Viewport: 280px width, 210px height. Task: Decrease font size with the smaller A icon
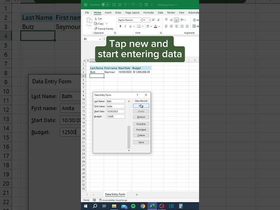pyautogui.click(x=158, y=20)
